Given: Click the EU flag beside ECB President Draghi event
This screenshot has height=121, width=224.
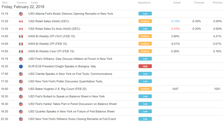Looking at the screenshot, I should pyautogui.click(x=21, y=66).
